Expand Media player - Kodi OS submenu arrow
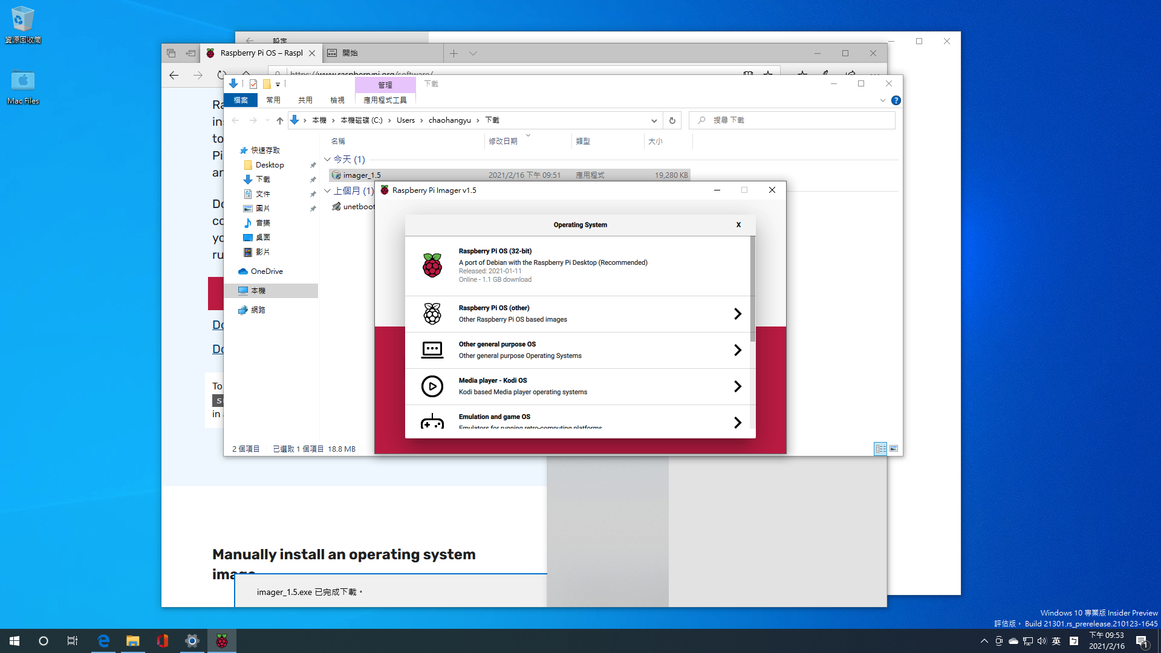This screenshot has width=1161, height=653. click(x=737, y=386)
